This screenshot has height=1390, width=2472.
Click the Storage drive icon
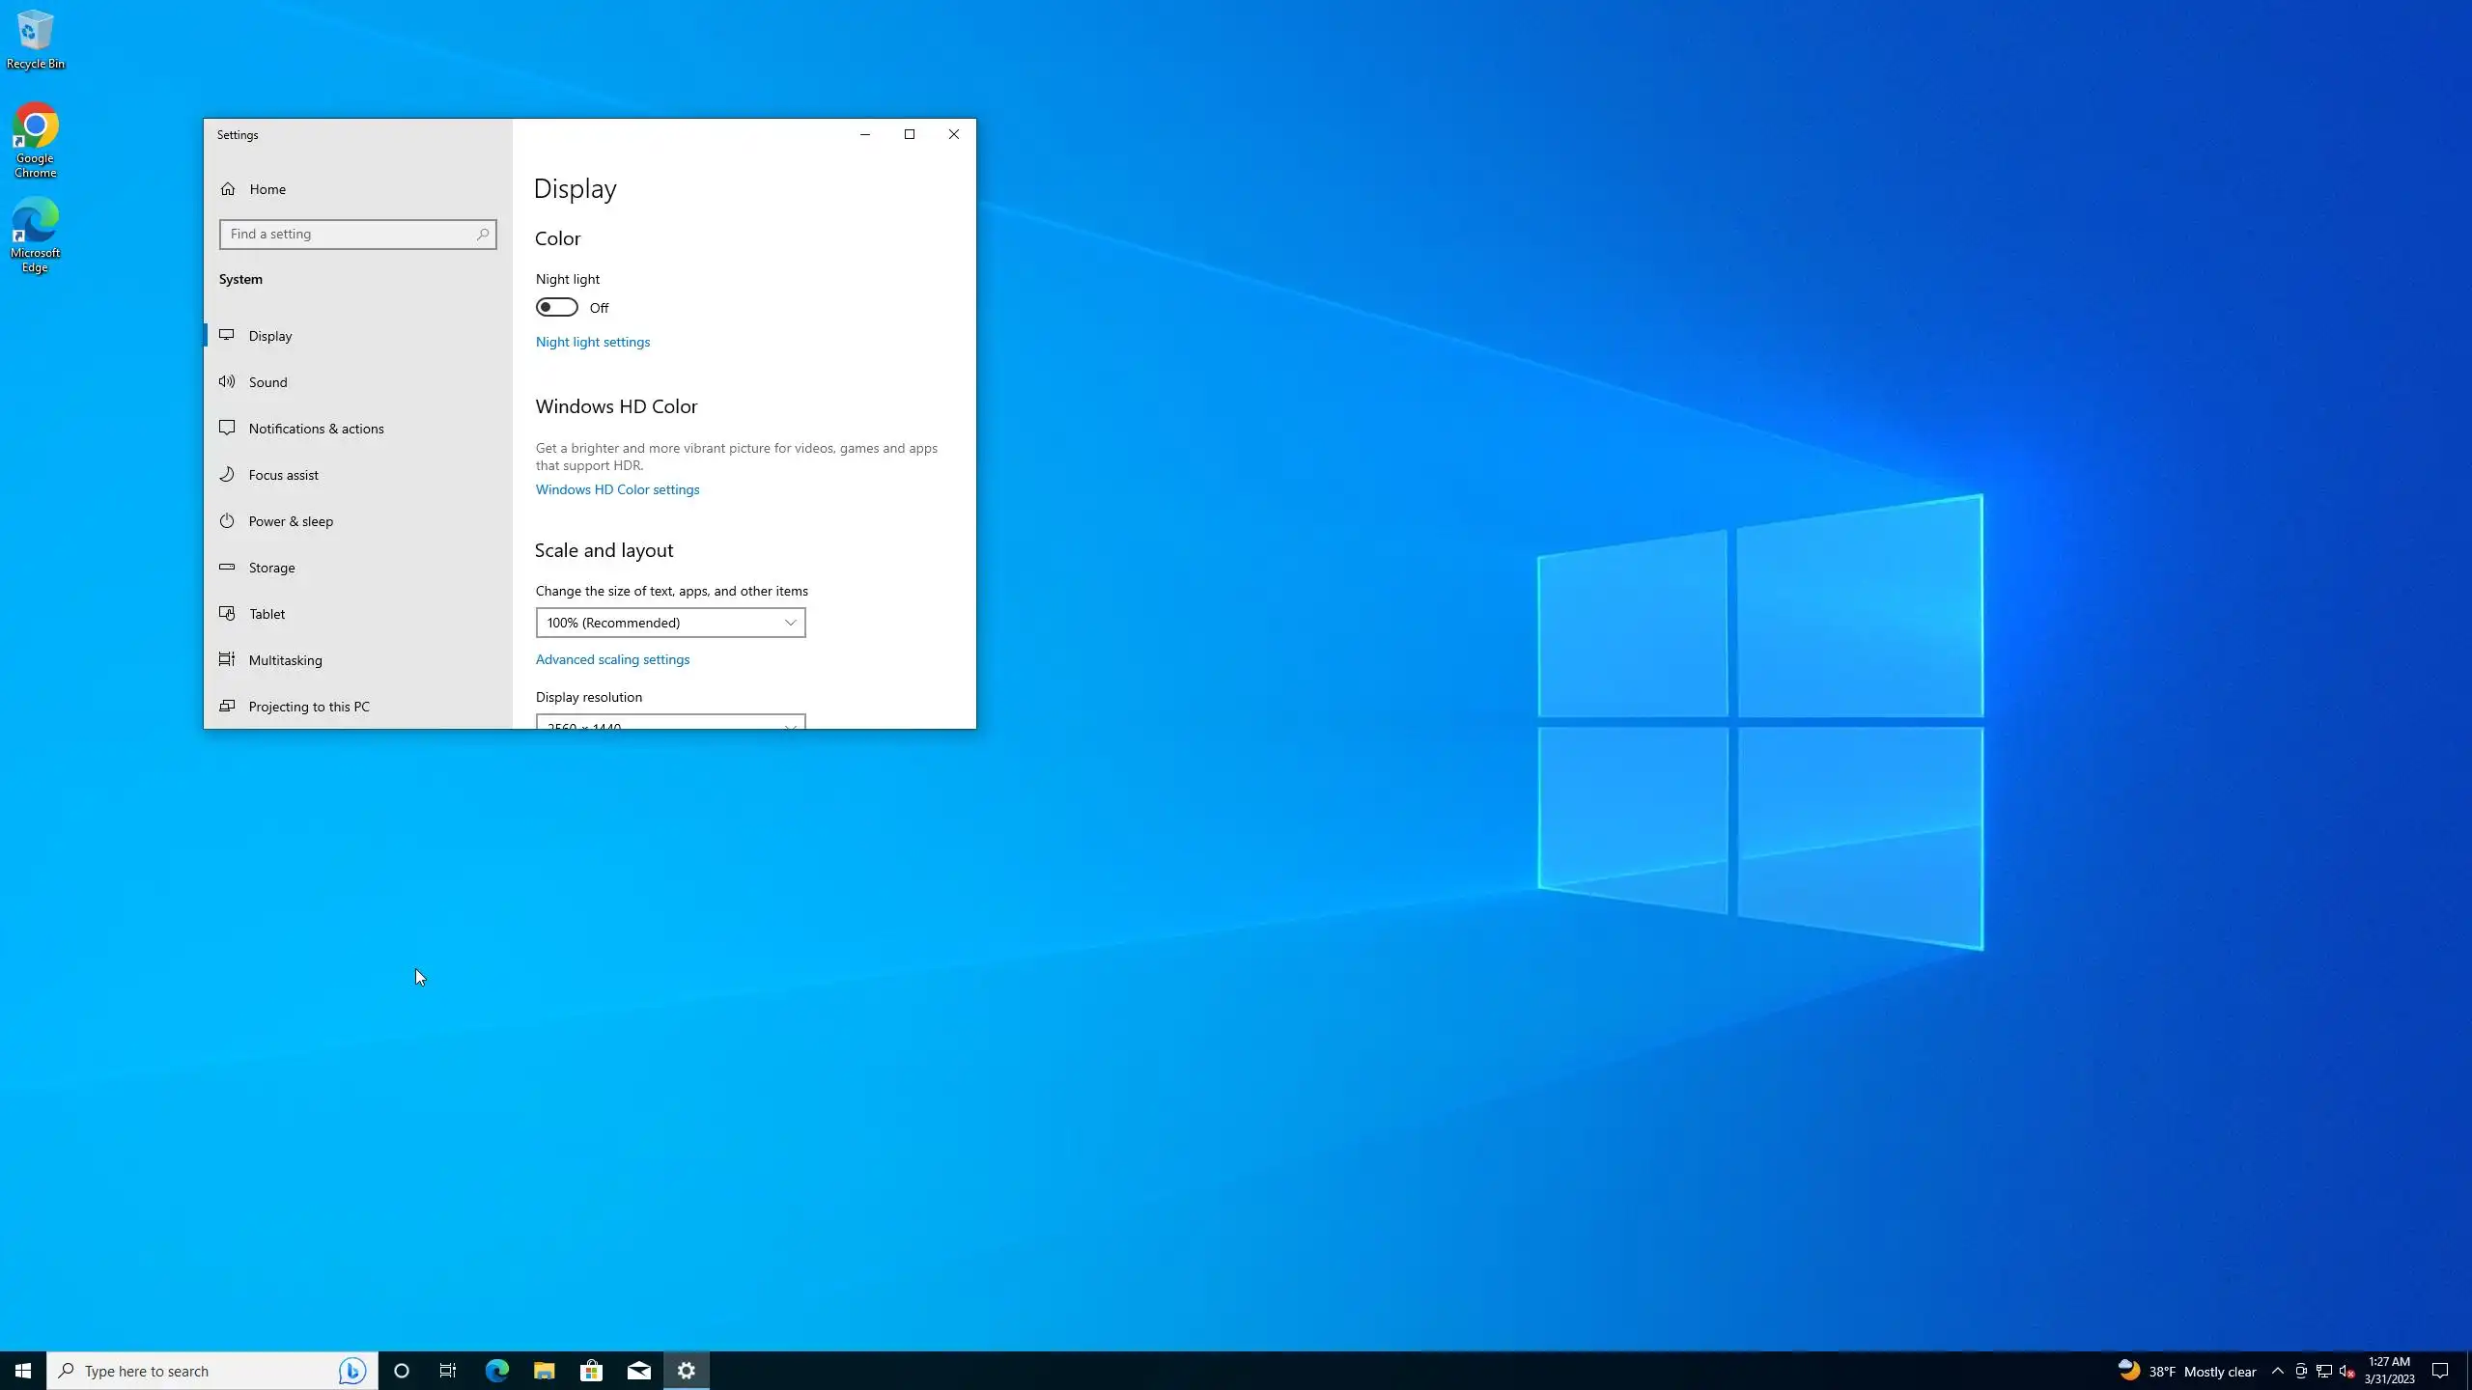click(227, 567)
